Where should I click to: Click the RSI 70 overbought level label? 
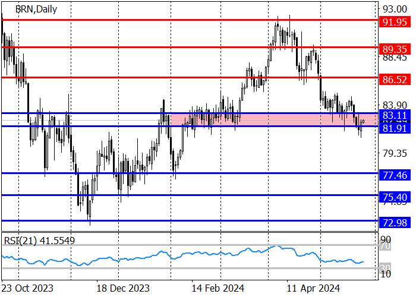tap(386, 246)
